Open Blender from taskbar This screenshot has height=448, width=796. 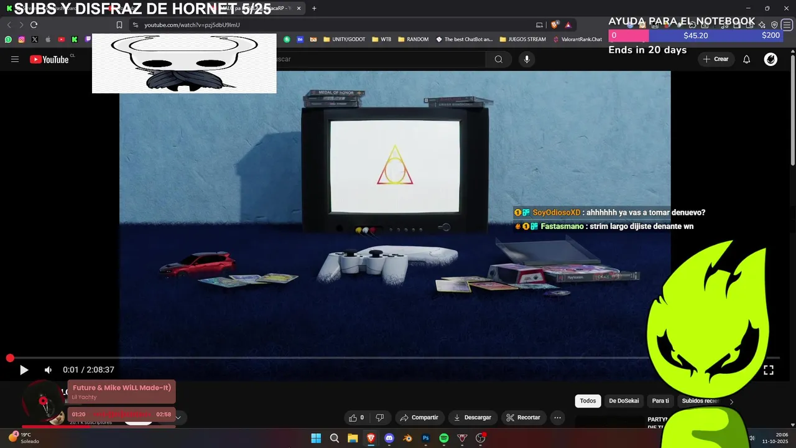407,438
